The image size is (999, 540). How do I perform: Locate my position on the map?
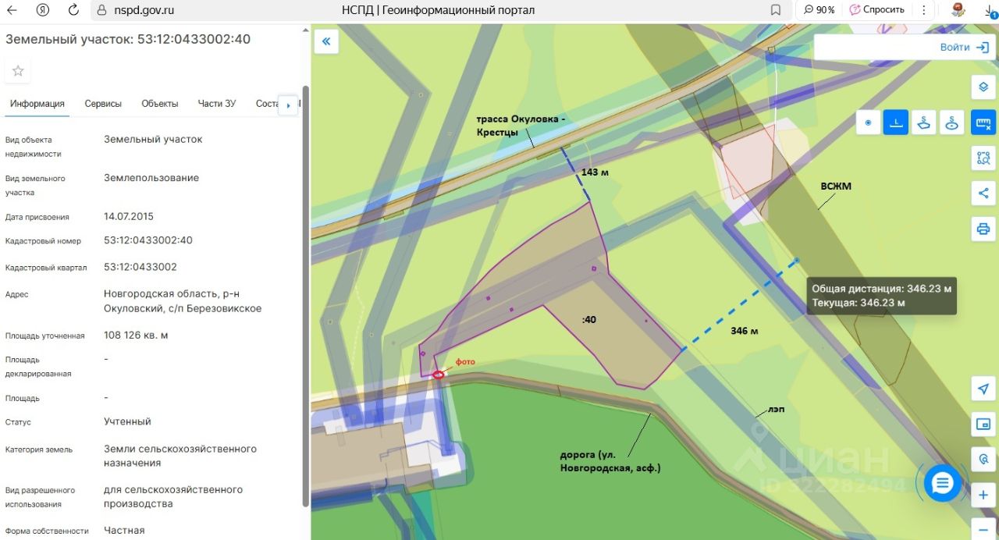983,389
